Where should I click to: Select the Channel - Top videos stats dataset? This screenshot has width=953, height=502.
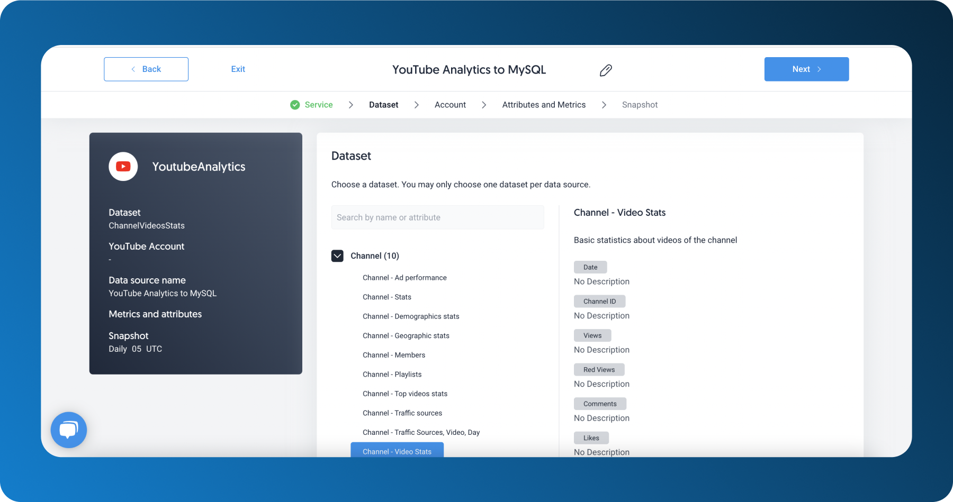click(405, 394)
